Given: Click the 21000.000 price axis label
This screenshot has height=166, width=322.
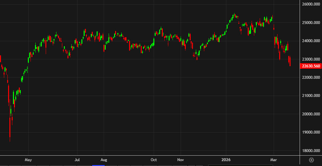Looking at the screenshot, I should [x=311, y=96].
